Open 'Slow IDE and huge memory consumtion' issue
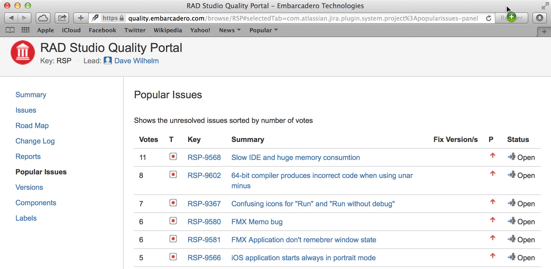 (x=296, y=157)
